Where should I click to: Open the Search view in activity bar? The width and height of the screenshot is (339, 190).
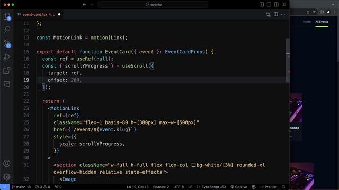[7, 30]
